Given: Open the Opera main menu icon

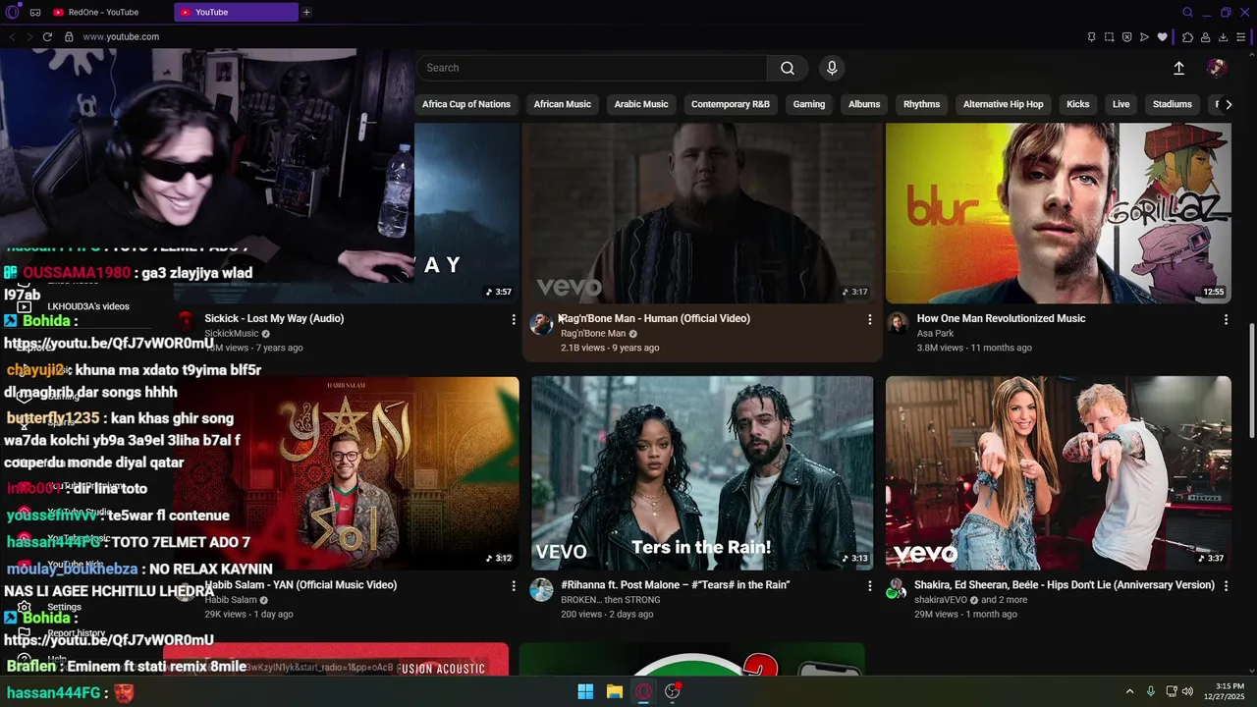Looking at the screenshot, I should coord(12,12).
